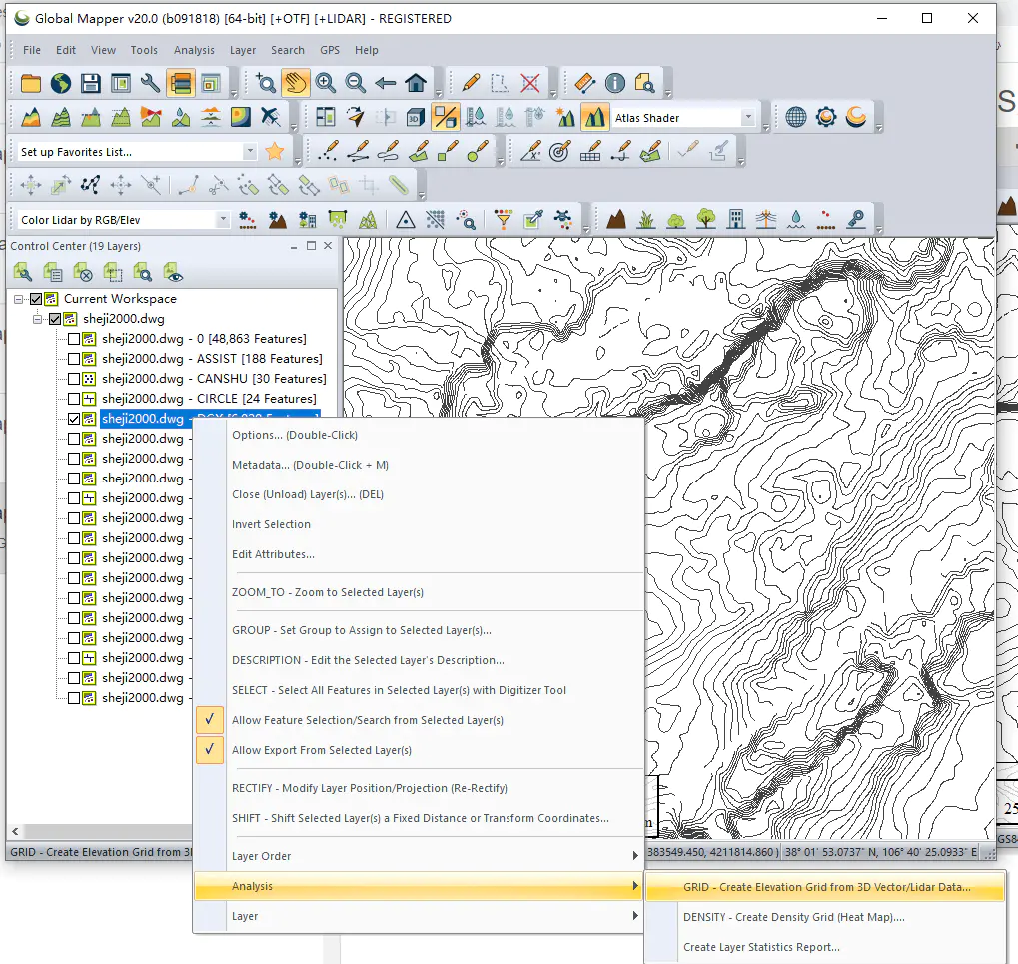
Task: Expand the Color Lidar by RGB/Elev dropdown
Action: 223,220
